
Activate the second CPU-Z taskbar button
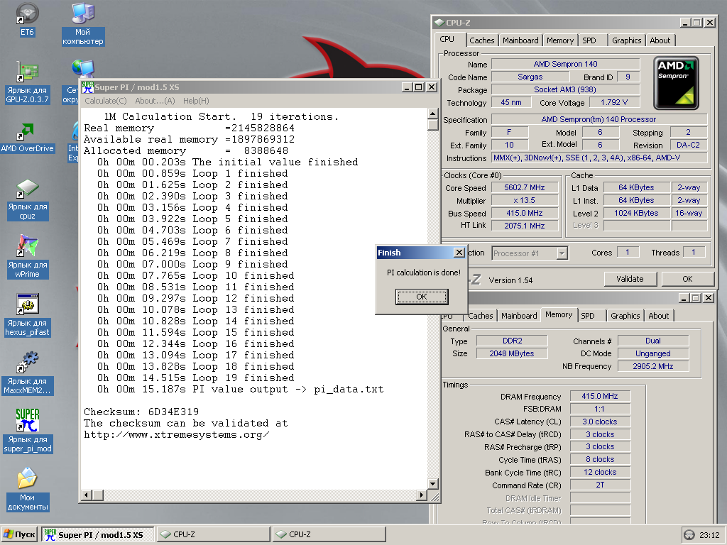[329, 534]
